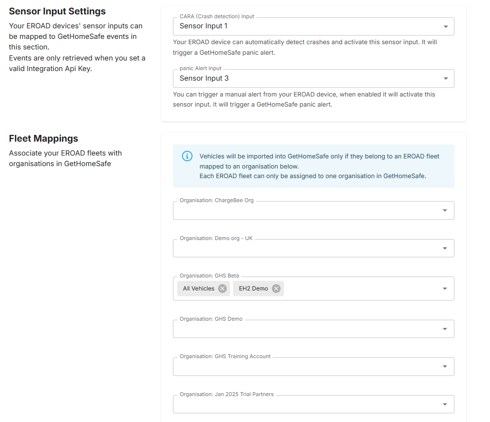Remove the EH2 Demo fleet chip
The image size is (490, 422).
276,289
